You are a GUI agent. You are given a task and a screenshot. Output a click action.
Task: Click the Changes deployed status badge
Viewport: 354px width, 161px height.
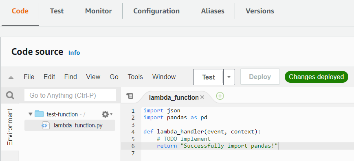(x=316, y=77)
